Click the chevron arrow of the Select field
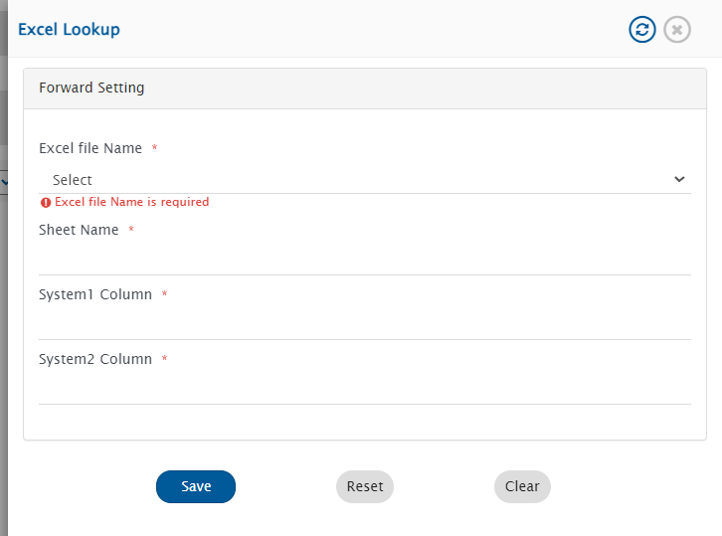This screenshot has height=536, width=722. 679,180
